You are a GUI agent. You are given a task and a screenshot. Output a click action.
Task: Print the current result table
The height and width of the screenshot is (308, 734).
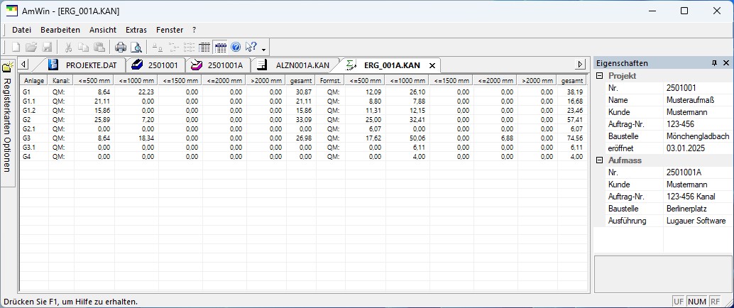point(121,47)
